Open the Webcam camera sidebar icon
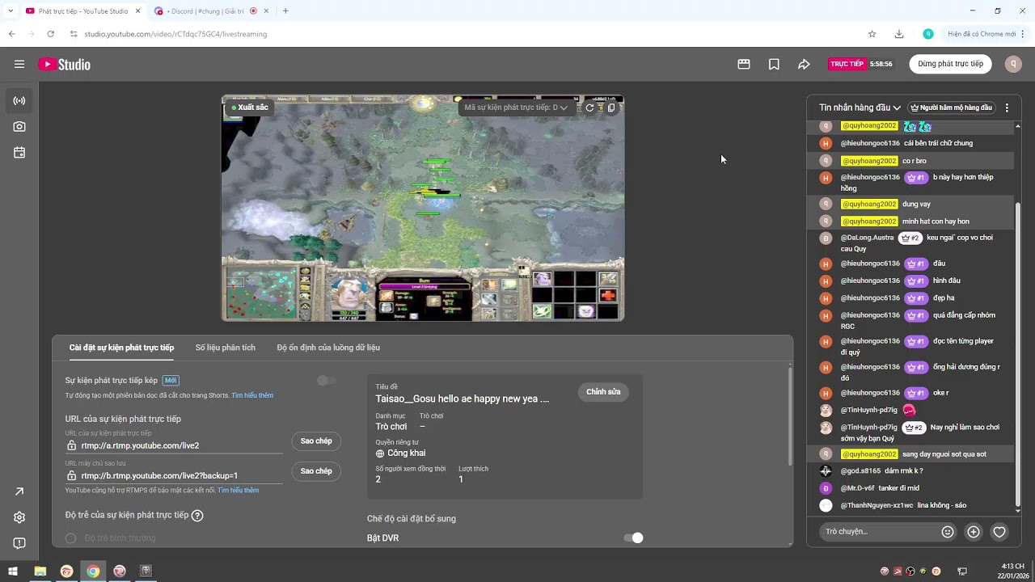The height and width of the screenshot is (582, 1035). coord(19,127)
